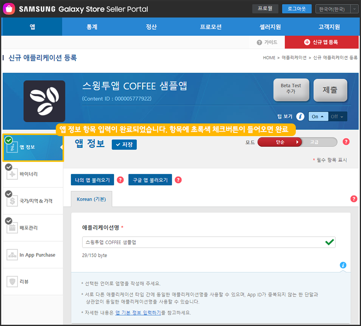Click help icon beside 나의 앱 불러오기

click(120, 180)
